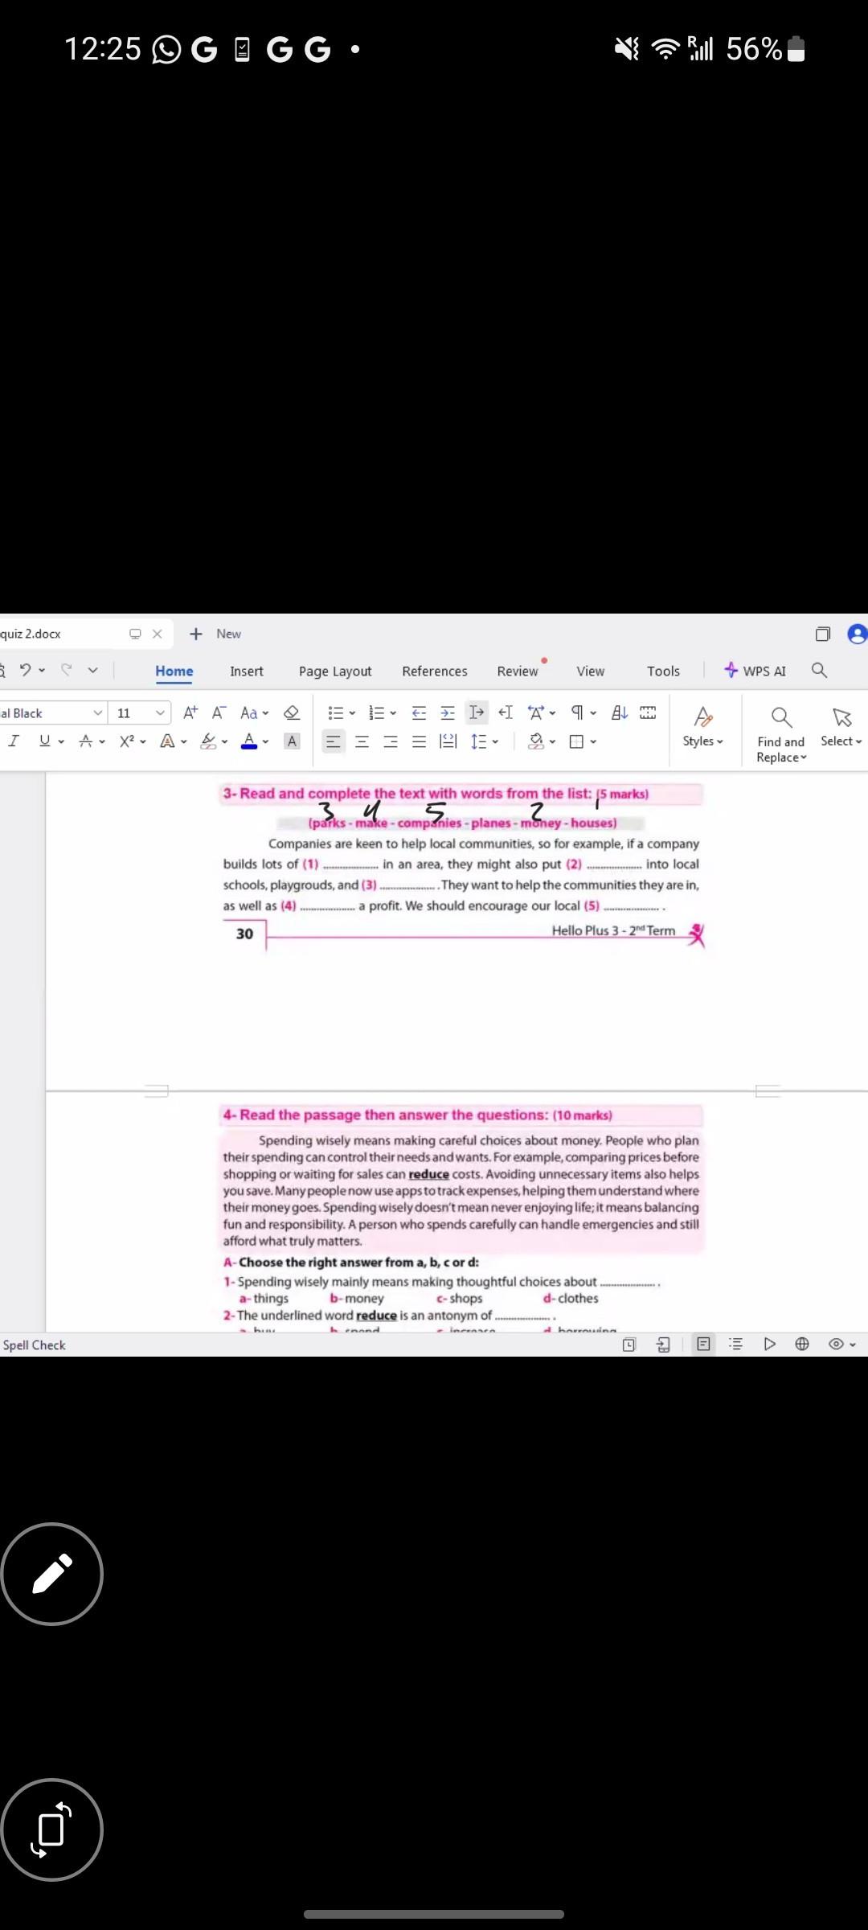Viewport: 868px width, 1930px height.
Task: Open the Page Layout tab
Action: [335, 671]
